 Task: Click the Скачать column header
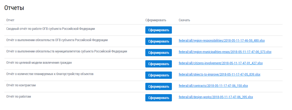point(184,20)
